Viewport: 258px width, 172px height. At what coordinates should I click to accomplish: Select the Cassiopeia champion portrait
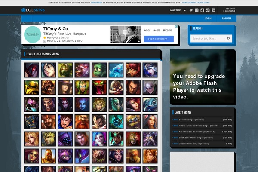pyautogui.click(x=82, y=87)
